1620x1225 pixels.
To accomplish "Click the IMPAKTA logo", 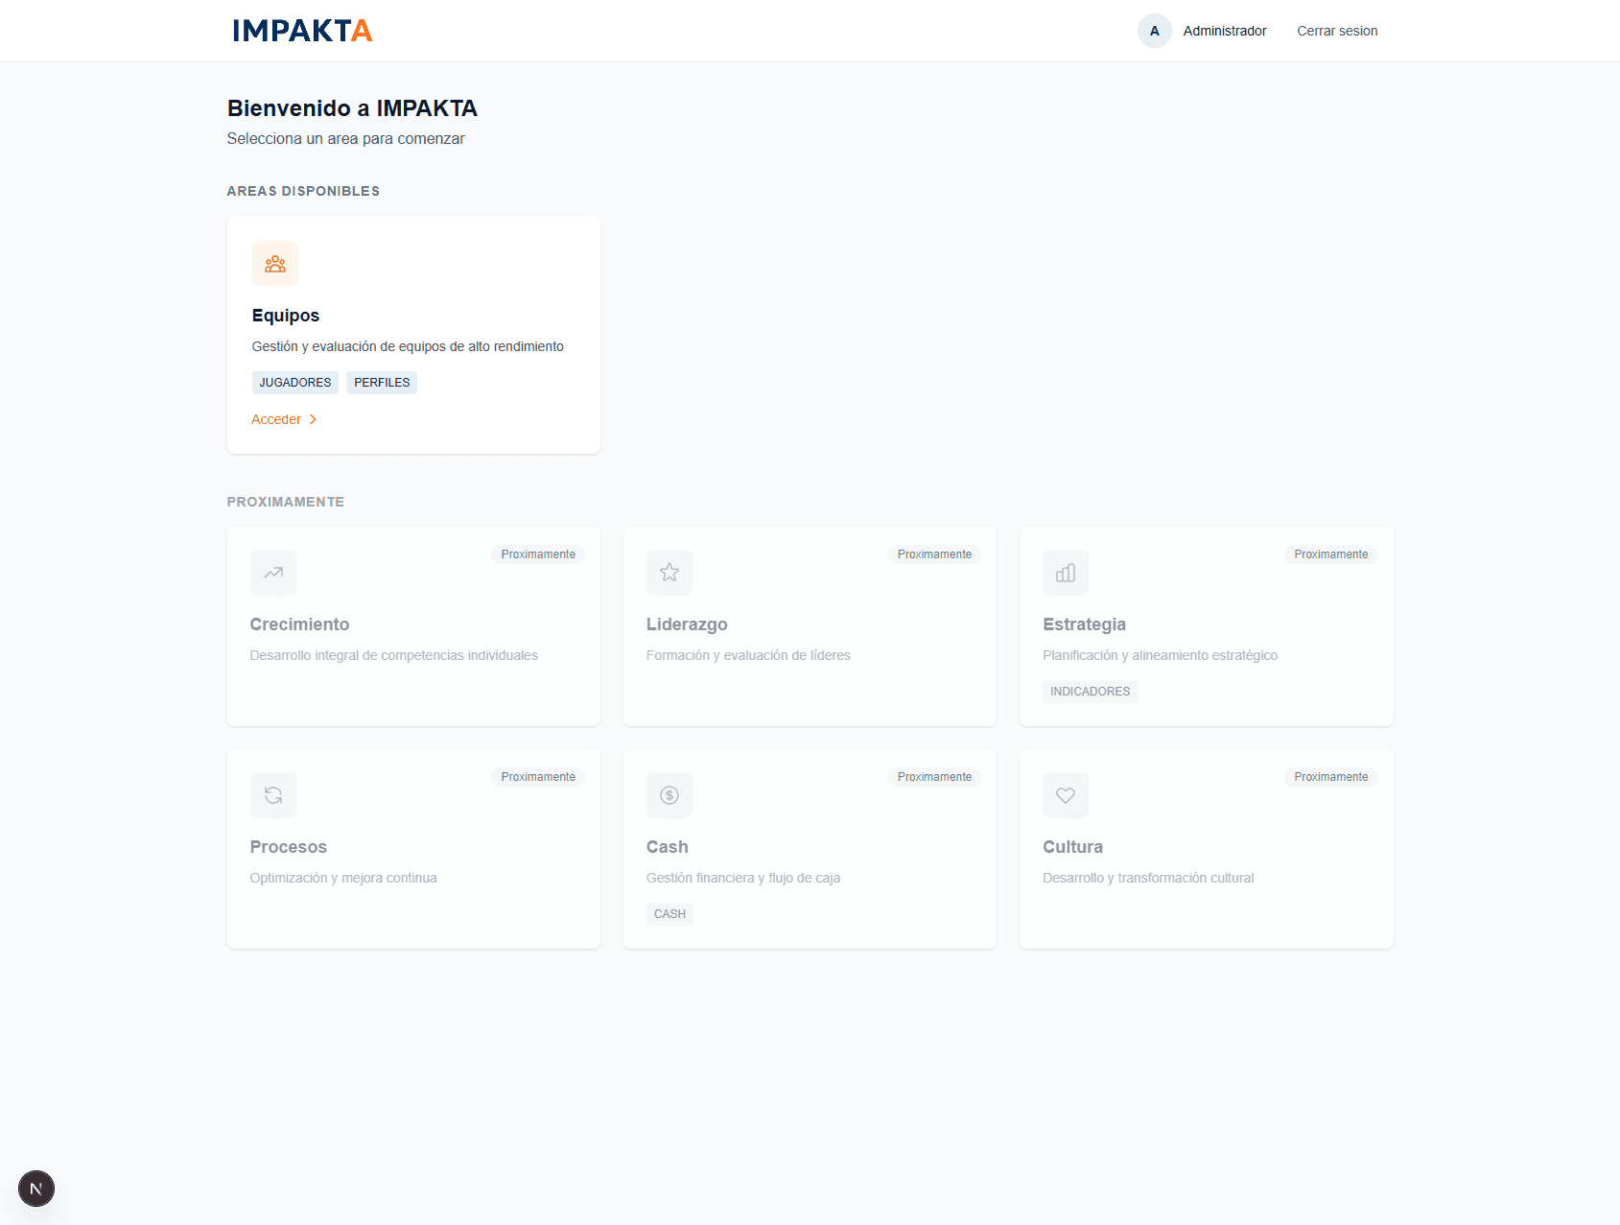I will pyautogui.click(x=302, y=31).
